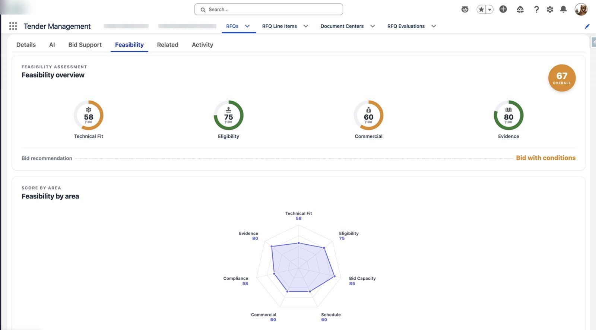Select the Feasibility tab
The width and height of the screenshot is (596, 330).
pyautogui.click(x=129, y=45)
